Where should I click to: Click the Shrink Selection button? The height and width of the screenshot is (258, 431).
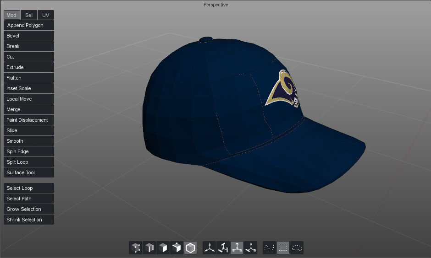[x=29, y=220]
